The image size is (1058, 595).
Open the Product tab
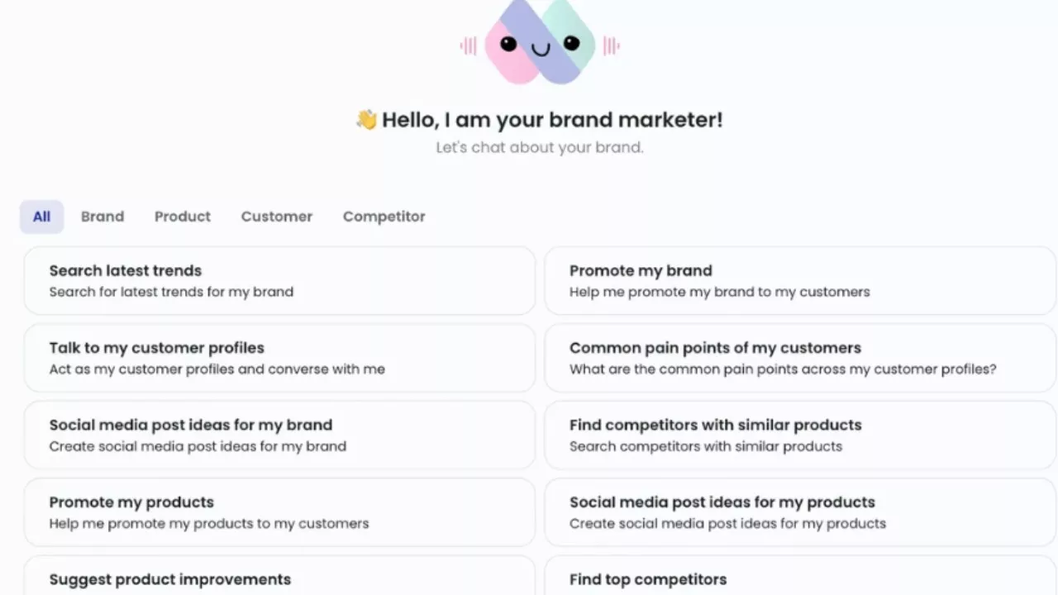(x=183, y=217)
